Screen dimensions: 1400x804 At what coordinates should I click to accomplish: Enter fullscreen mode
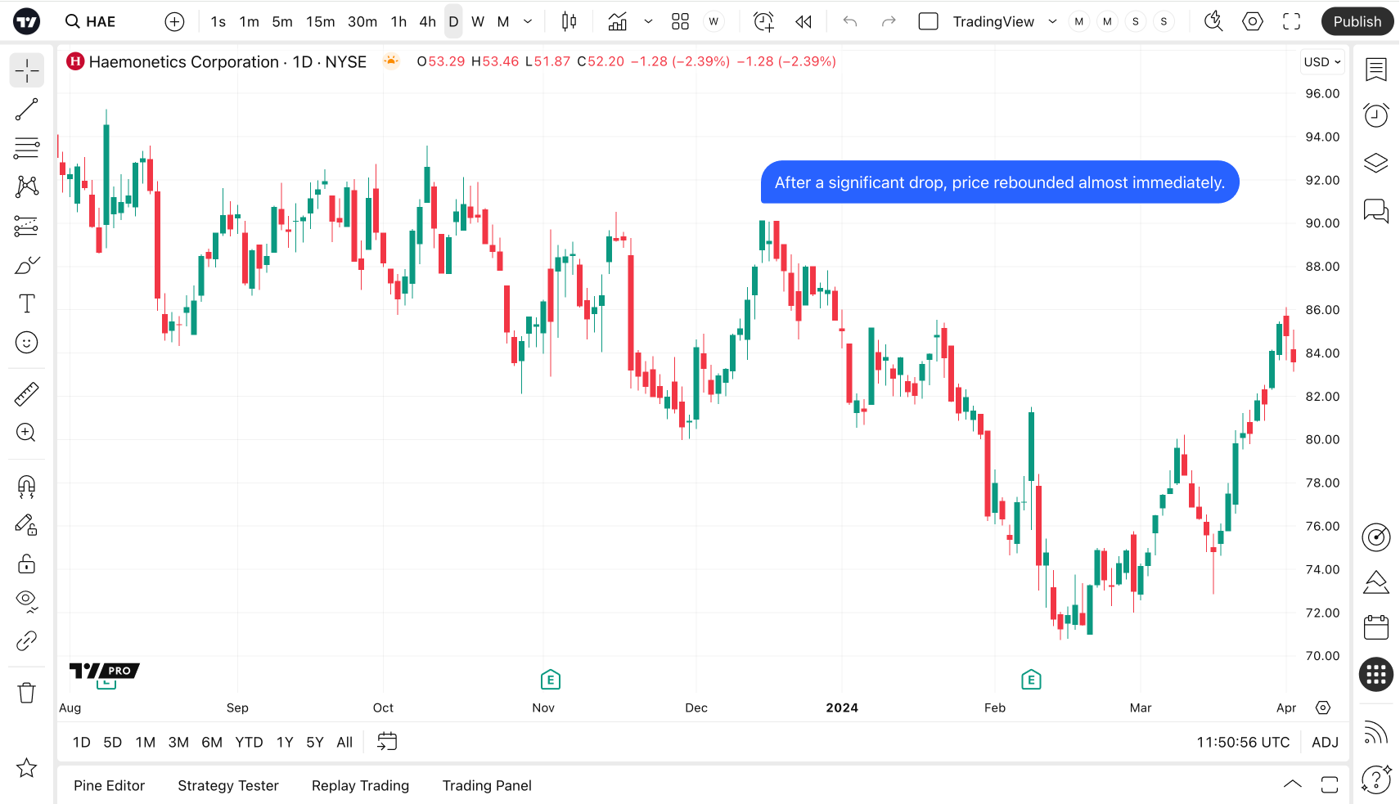pyautogui.click(x=1291, y=21)
